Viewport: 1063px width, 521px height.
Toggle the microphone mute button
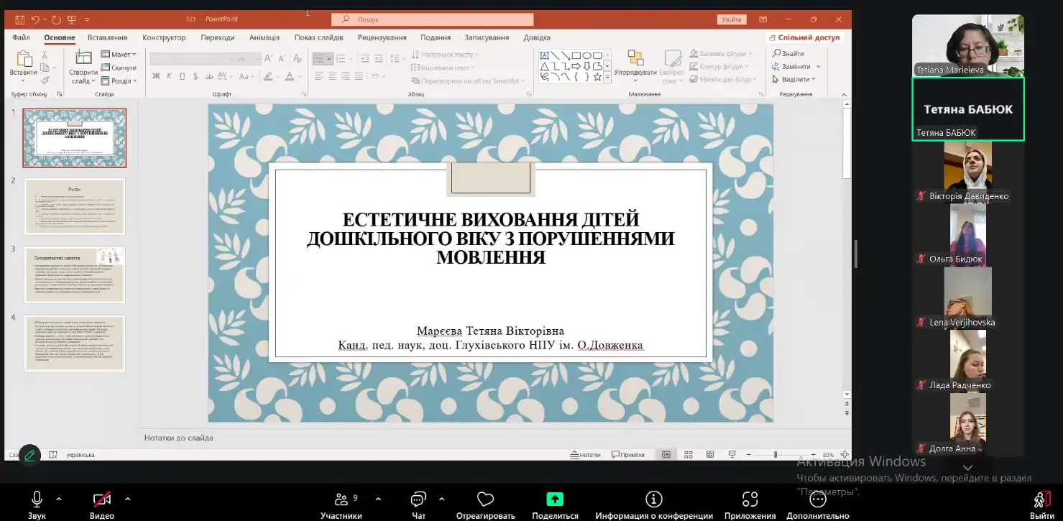37,499
